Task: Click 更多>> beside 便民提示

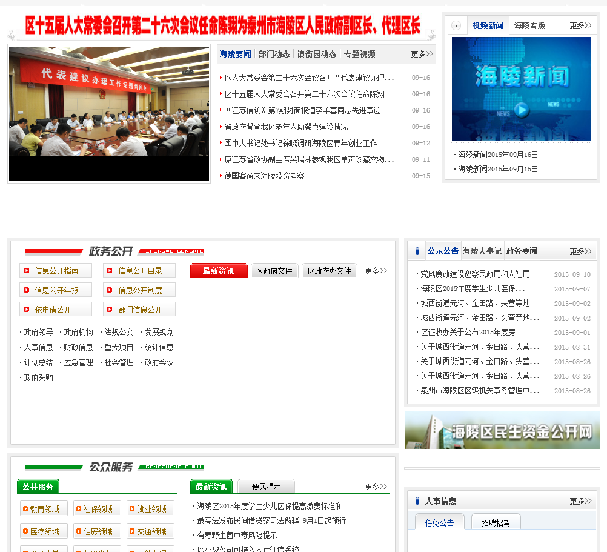Action: coord(376,487)
